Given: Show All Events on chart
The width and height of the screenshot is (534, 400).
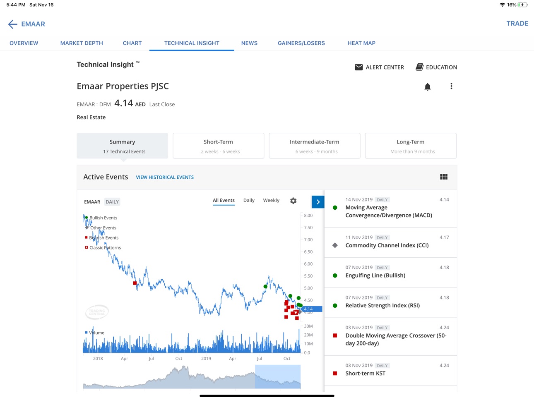Looking at the screenshot, I should point(224,201).
